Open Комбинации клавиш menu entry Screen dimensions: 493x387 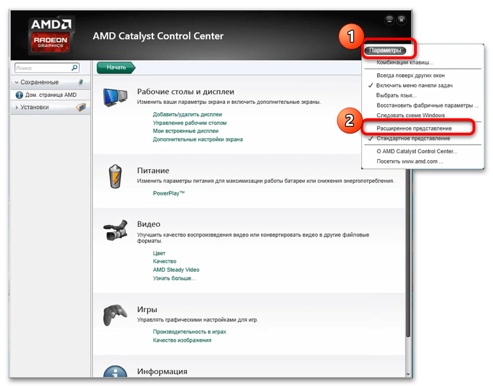[404, 62]
